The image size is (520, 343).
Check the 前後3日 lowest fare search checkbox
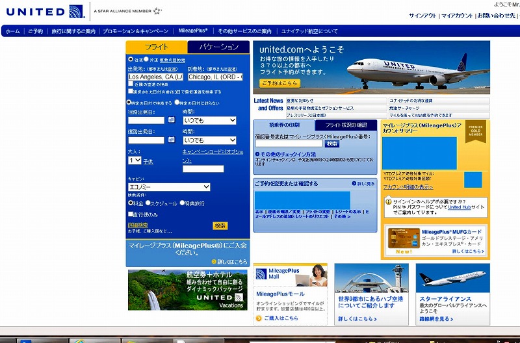point(131,91)
